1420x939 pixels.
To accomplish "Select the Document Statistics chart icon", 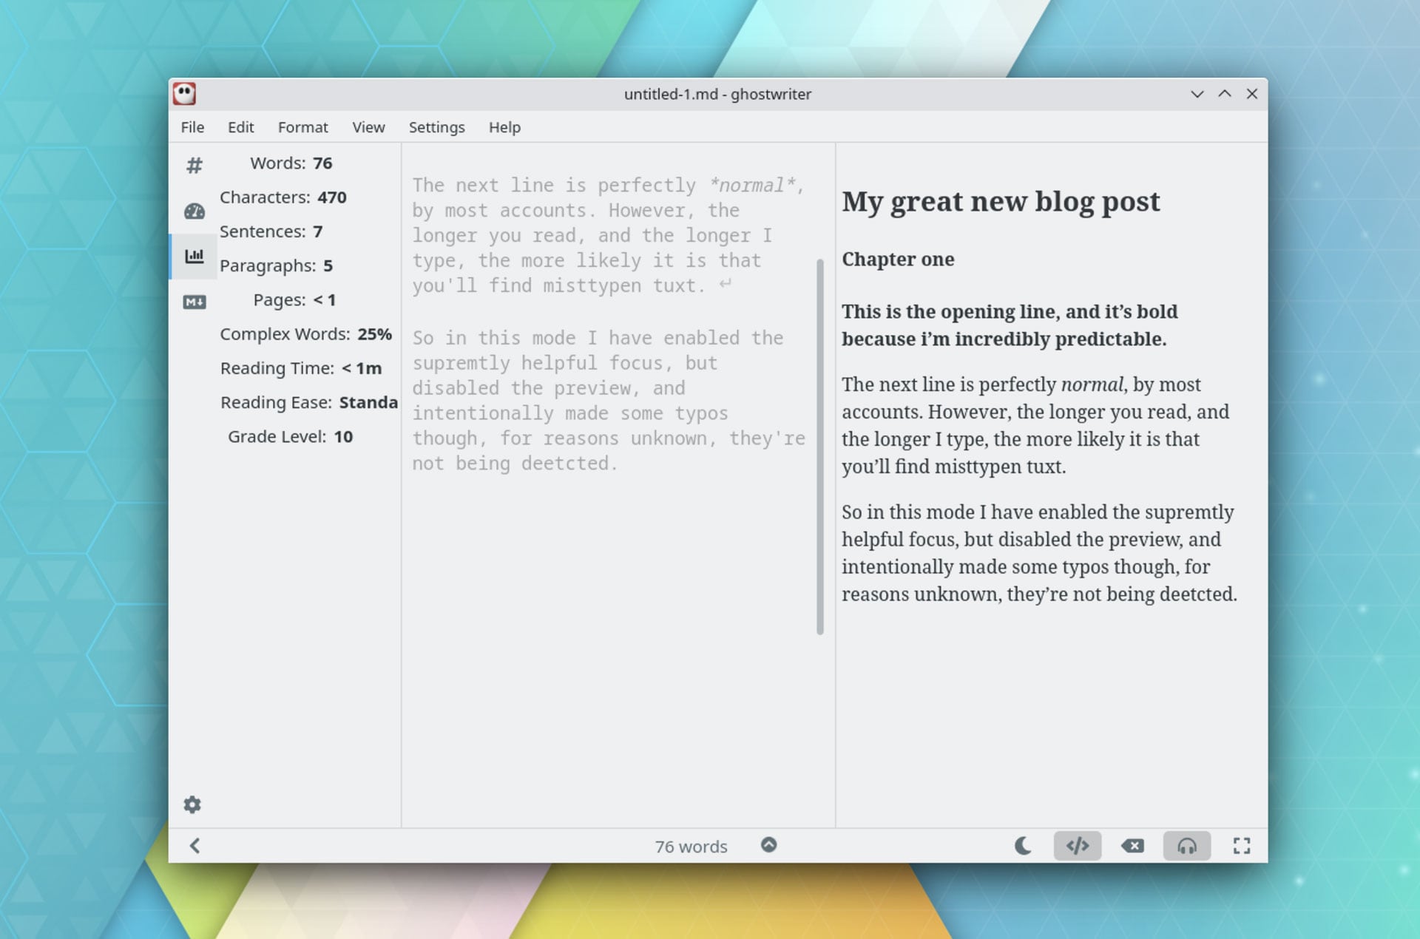I will 194,257.
